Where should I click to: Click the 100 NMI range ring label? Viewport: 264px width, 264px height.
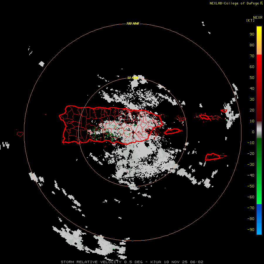coord(133,23)
